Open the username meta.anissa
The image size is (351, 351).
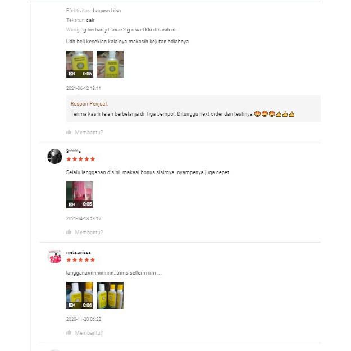point(78,252)
